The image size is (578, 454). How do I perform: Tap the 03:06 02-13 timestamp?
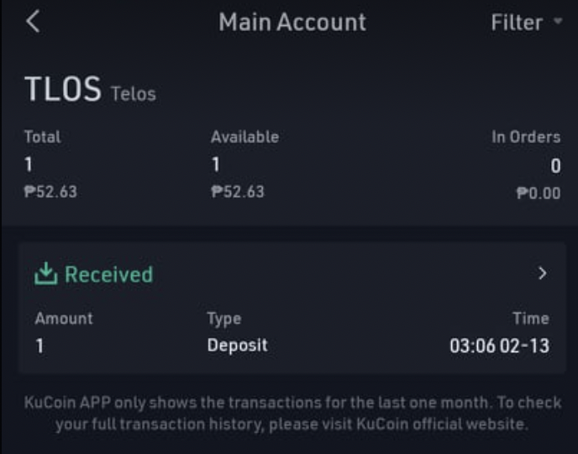coord(500,346)
